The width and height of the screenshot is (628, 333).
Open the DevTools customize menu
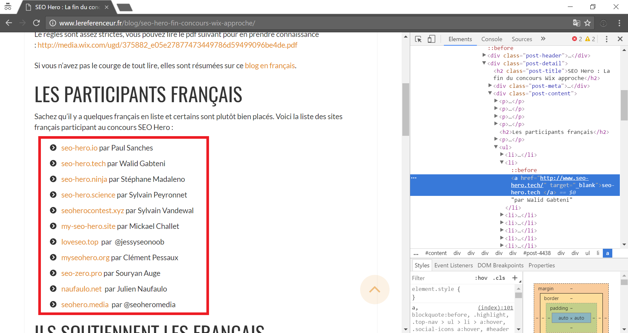pyautogui.click(x=606, y=39)
